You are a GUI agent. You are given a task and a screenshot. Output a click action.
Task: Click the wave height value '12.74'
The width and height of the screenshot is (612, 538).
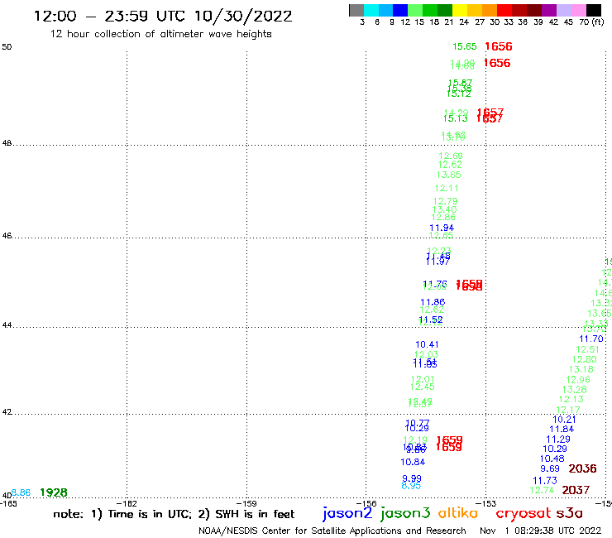(542, 489)
